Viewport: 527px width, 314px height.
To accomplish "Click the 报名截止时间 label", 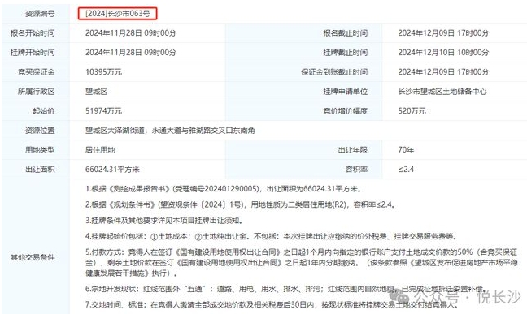I will coord(345,33).
